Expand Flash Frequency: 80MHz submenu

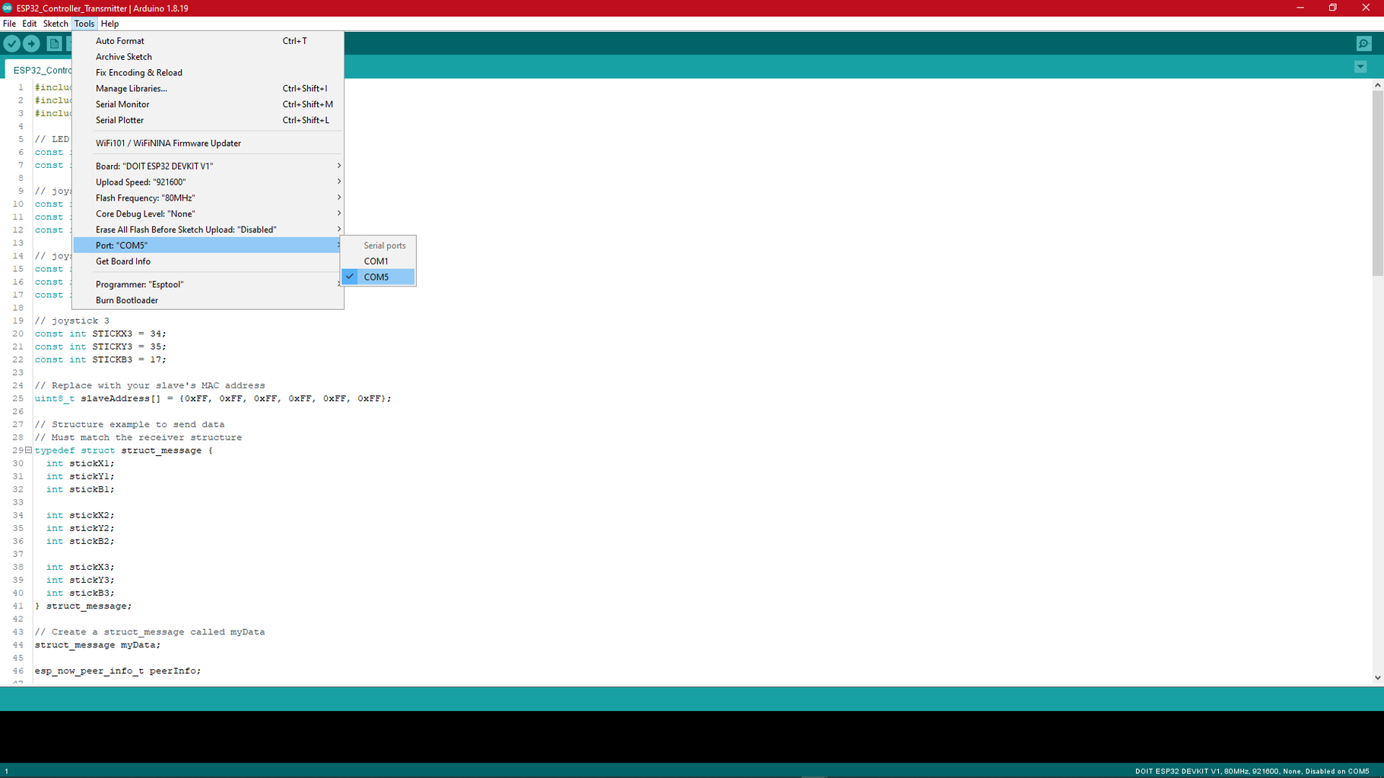pos(208,198)
